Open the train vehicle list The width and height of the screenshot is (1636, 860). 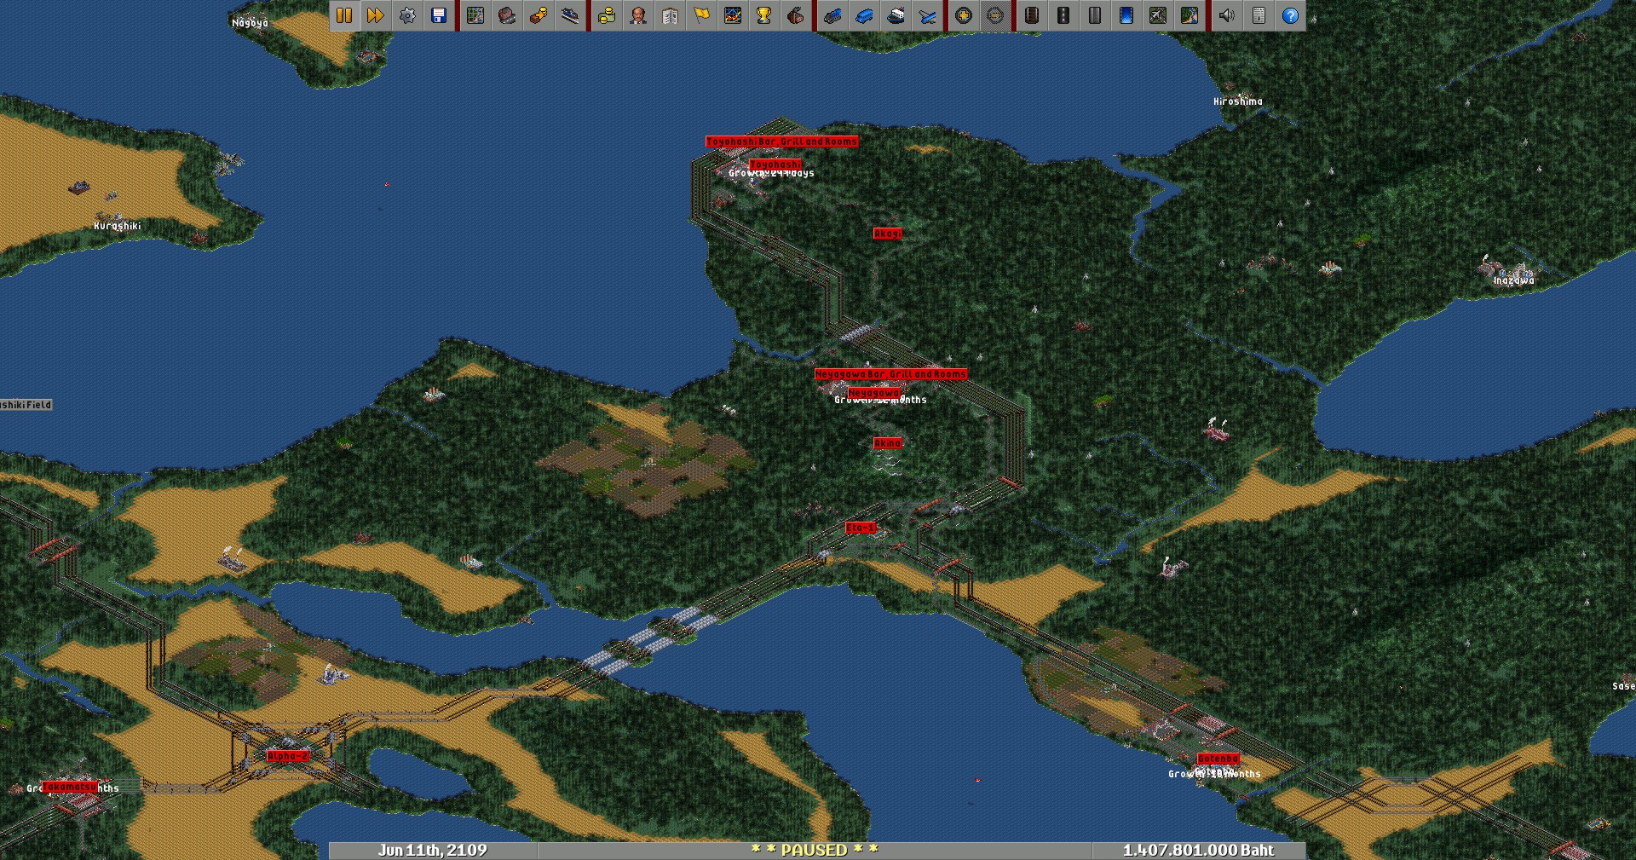point(832,15)
